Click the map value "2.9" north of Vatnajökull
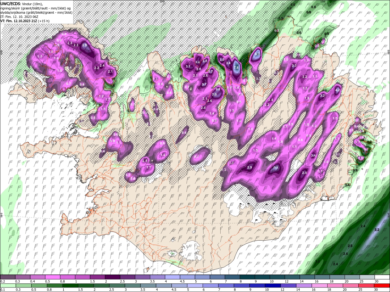This screenshot has width=390, height=292. pyautogui.click(x=250, y=168)
